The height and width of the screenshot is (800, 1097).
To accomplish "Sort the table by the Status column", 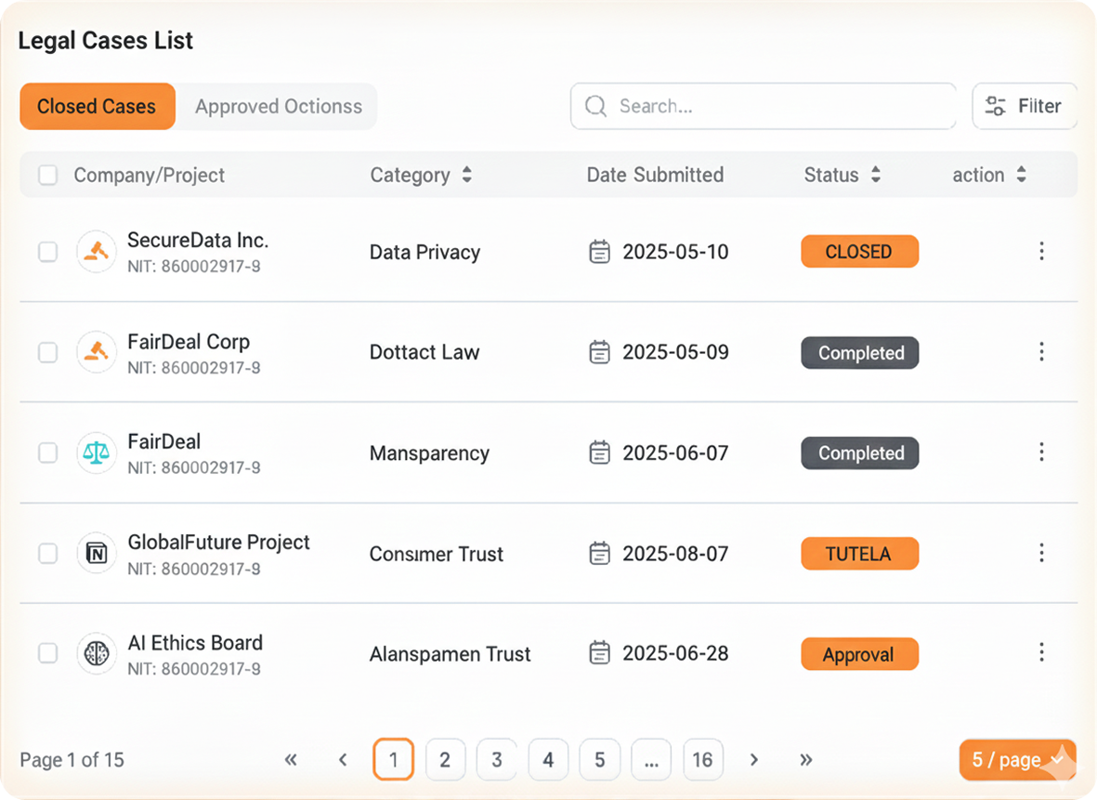I will (x=875, y=175).
